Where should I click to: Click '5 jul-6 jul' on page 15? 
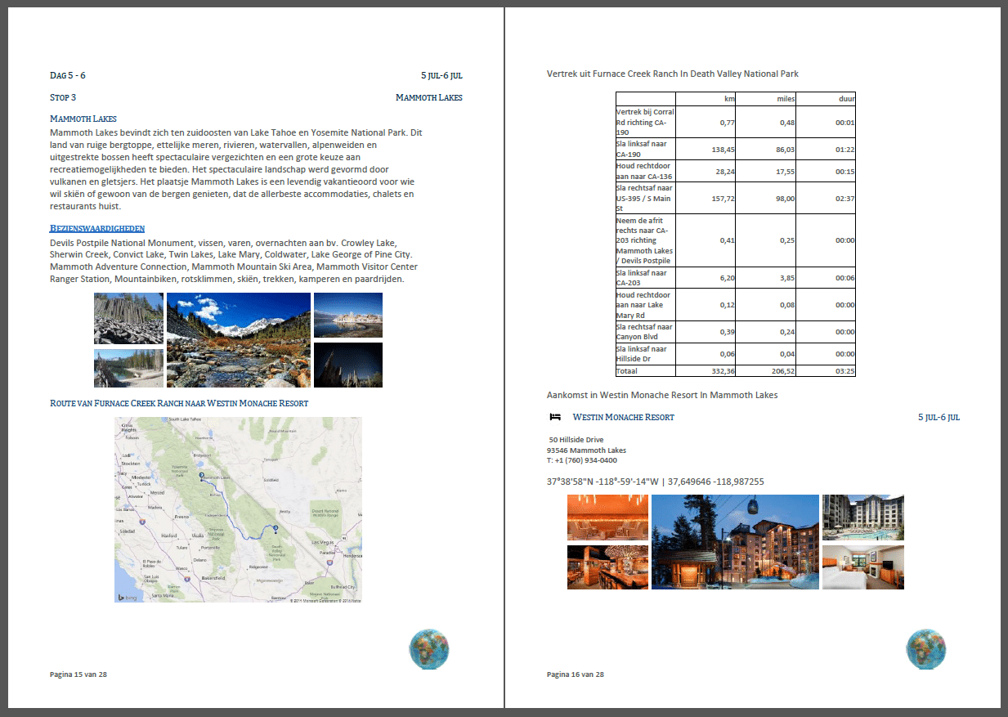tap(442, 75)
